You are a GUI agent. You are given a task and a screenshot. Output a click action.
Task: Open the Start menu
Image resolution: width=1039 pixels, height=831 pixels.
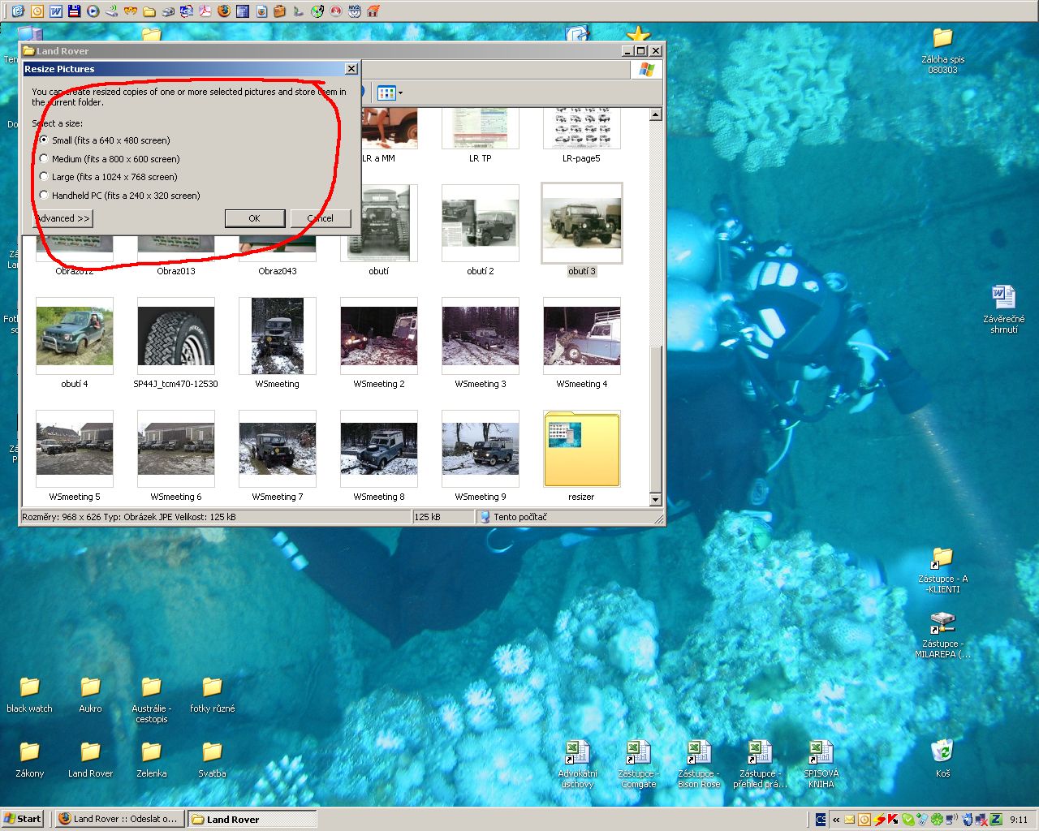tap(23, 819)
